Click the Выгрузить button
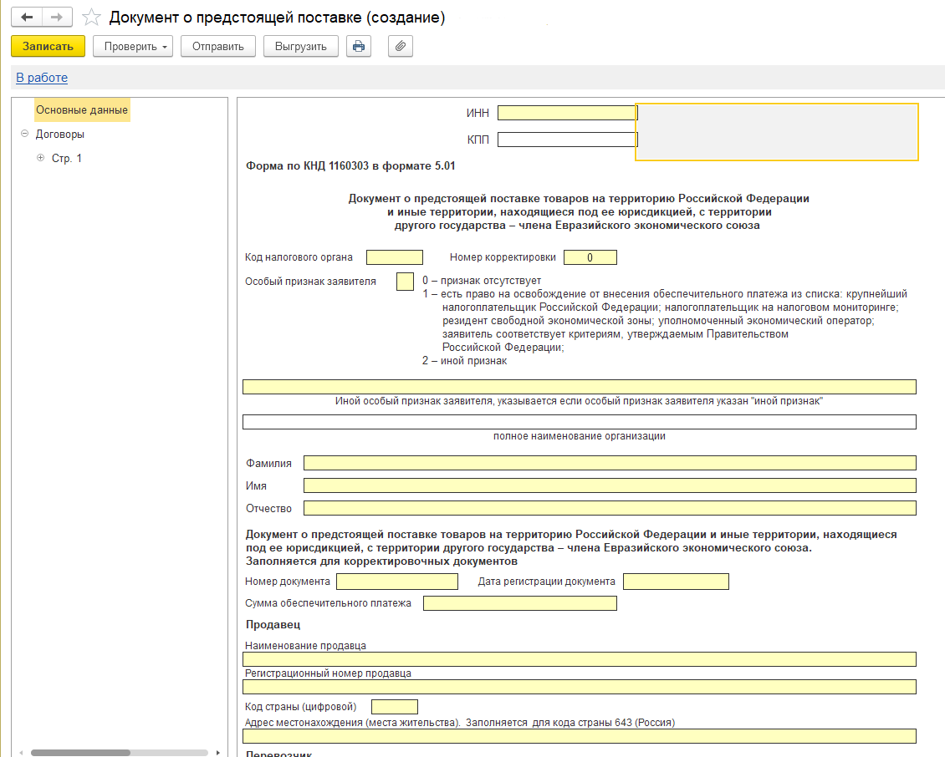Viewport: 945px width, 757px height. point(301,46)
